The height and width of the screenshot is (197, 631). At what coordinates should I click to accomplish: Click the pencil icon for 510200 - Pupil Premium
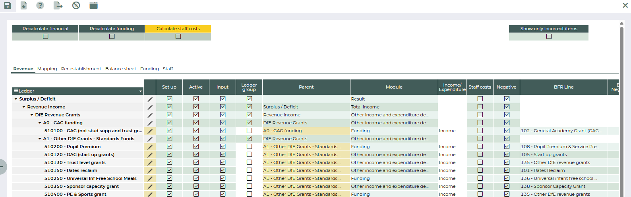tap(150, 147)
